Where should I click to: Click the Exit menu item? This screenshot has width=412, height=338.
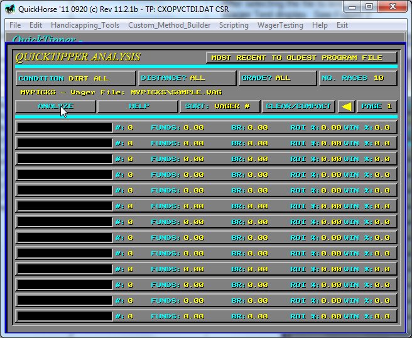click(x=342, y=25)
